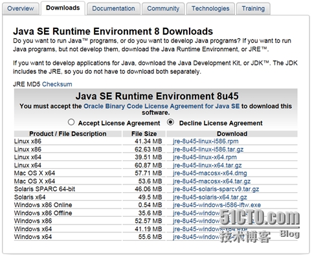Open the Overview tab
The width and height of the screenshot is (312, 255).
click(21, 8)
